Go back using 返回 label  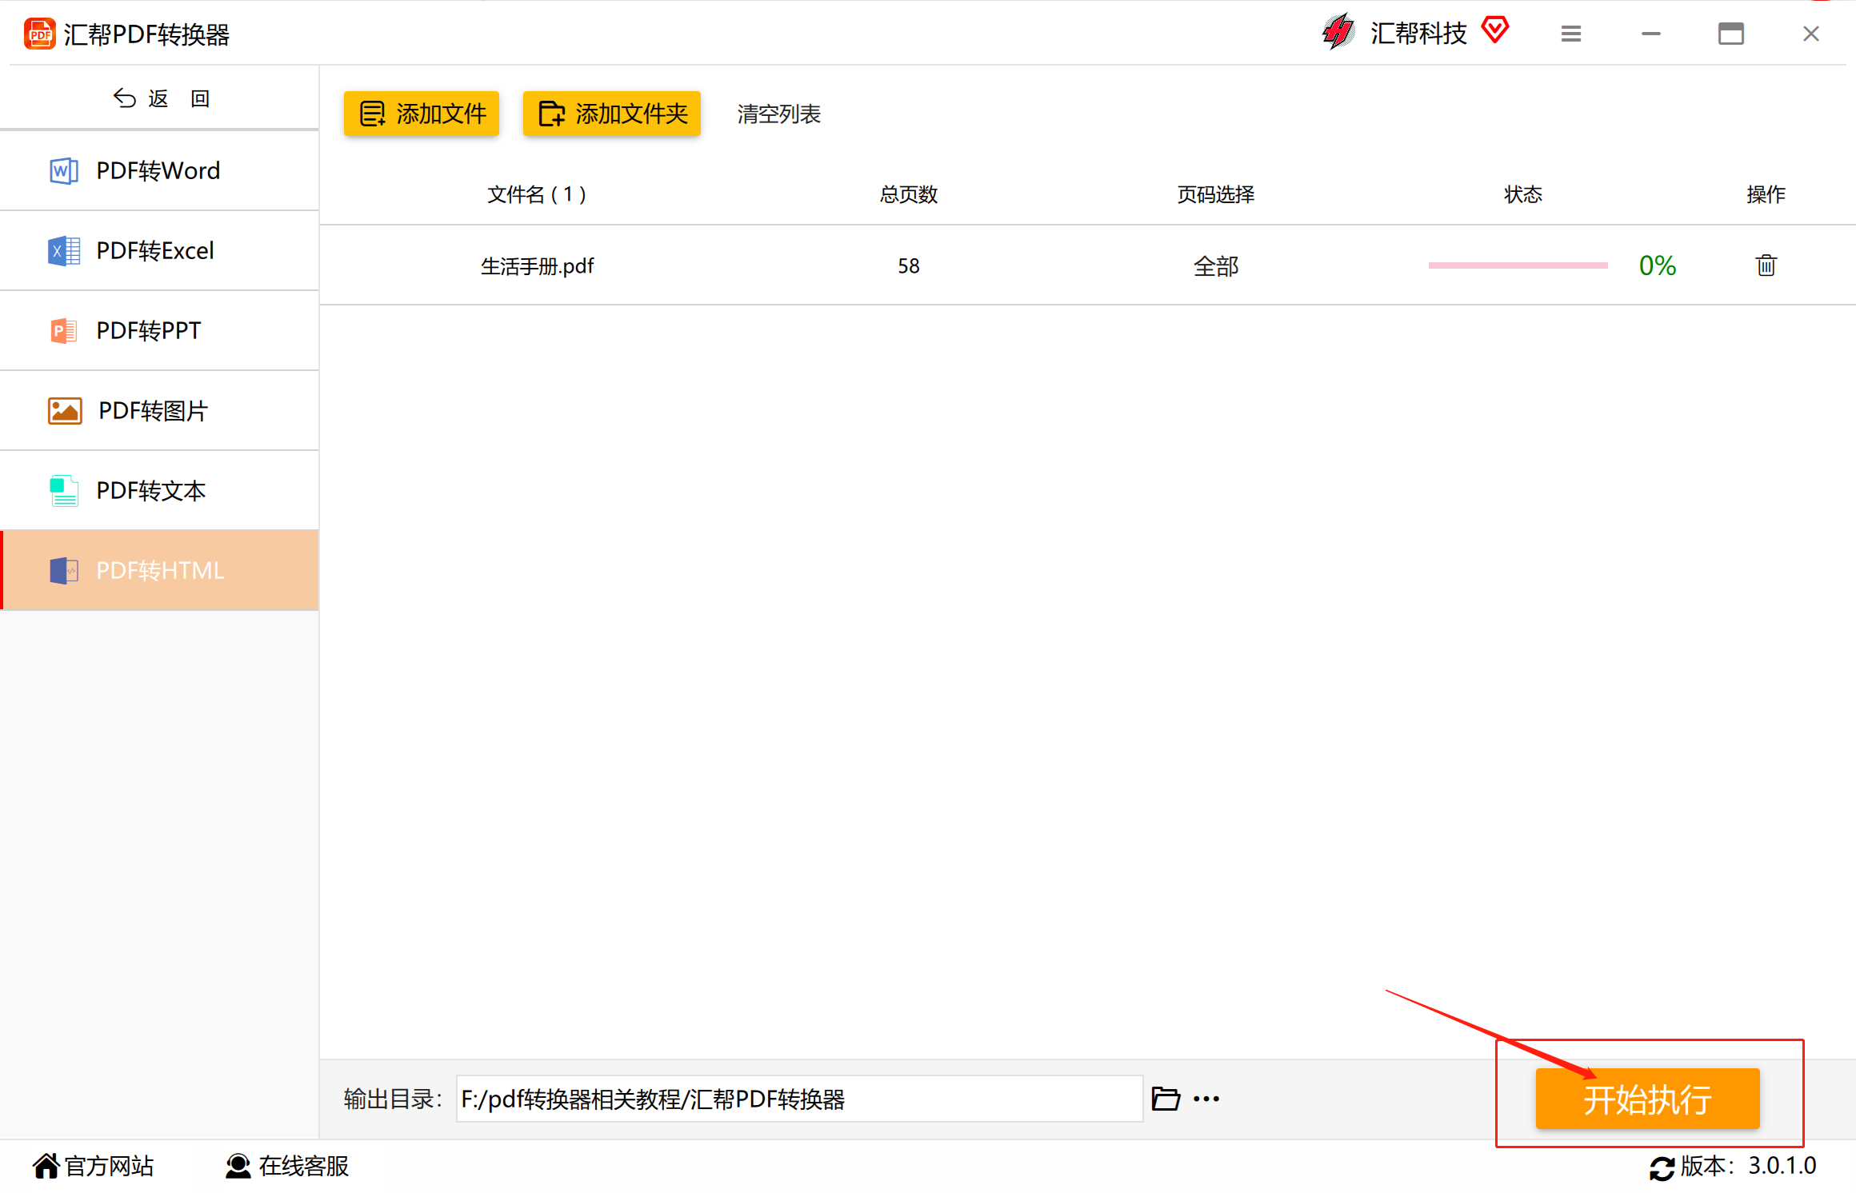179,98
